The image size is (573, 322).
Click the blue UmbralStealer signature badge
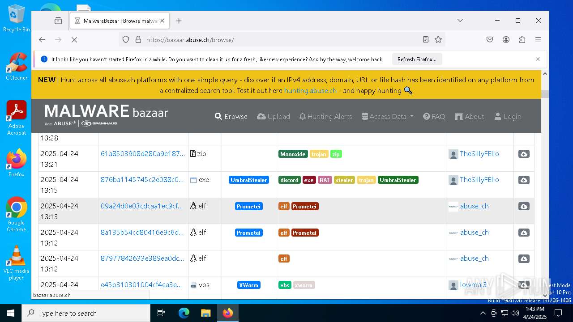pyautogui.click(x=248, y=180)
